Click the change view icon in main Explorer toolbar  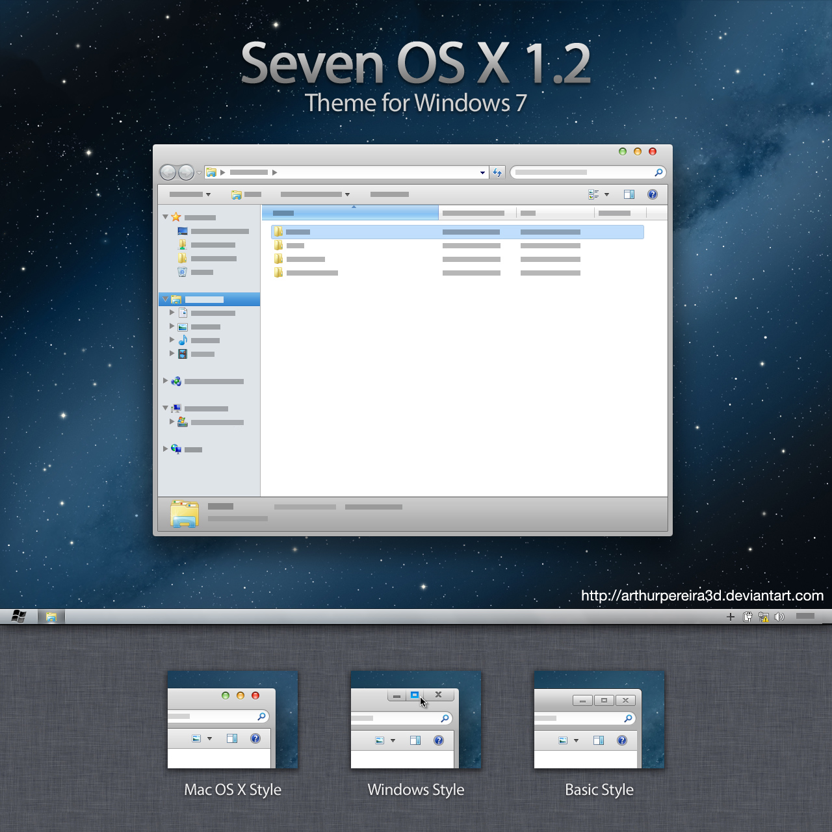pos(593,194)
